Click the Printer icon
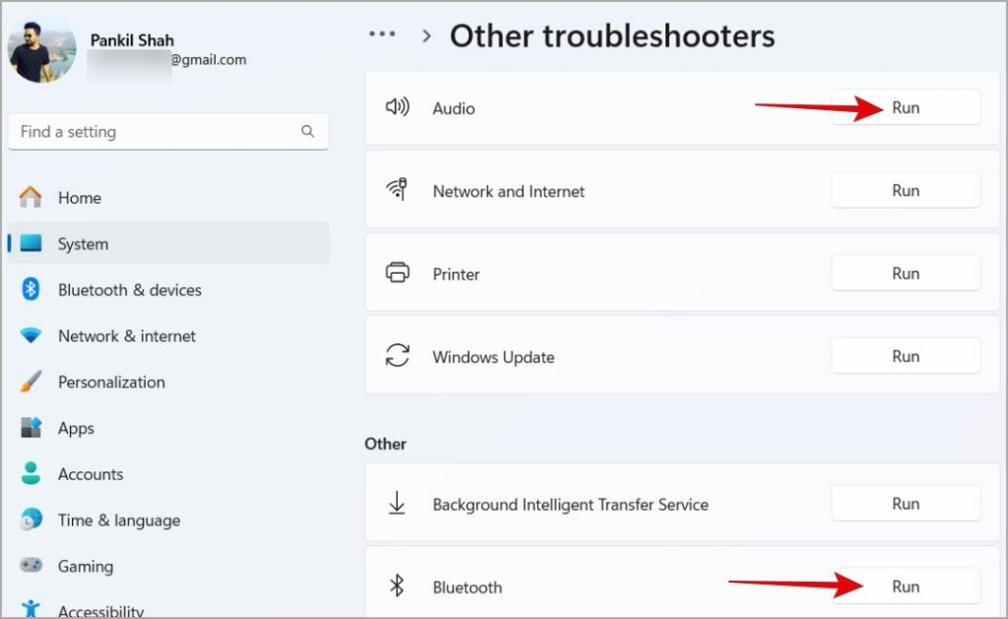1008x619 pixels. click(x=397, y=274)
